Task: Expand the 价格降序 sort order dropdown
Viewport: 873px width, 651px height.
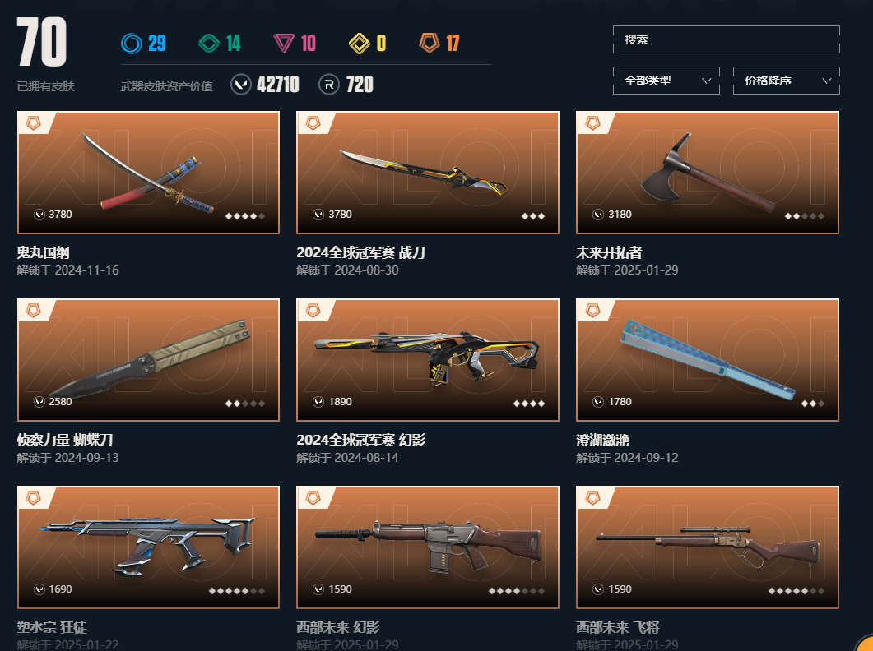Action: (786, 81)
